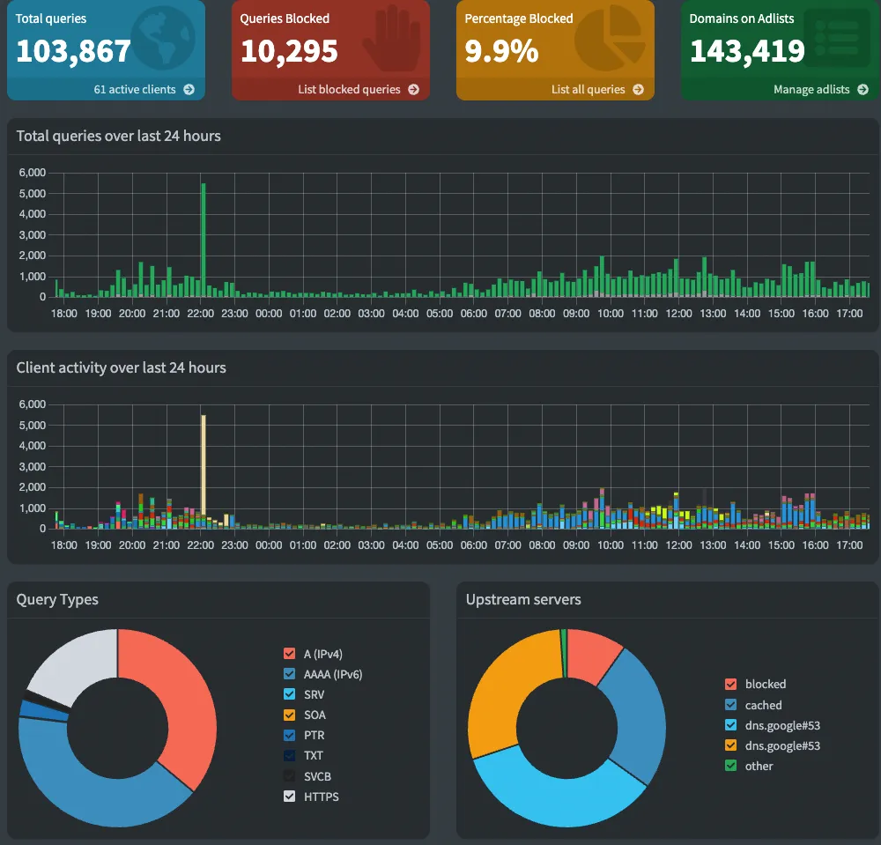The width and height of the screenshot is (881, 845).
Task: Click the Upstream servers panel heading
Action: 523,599
